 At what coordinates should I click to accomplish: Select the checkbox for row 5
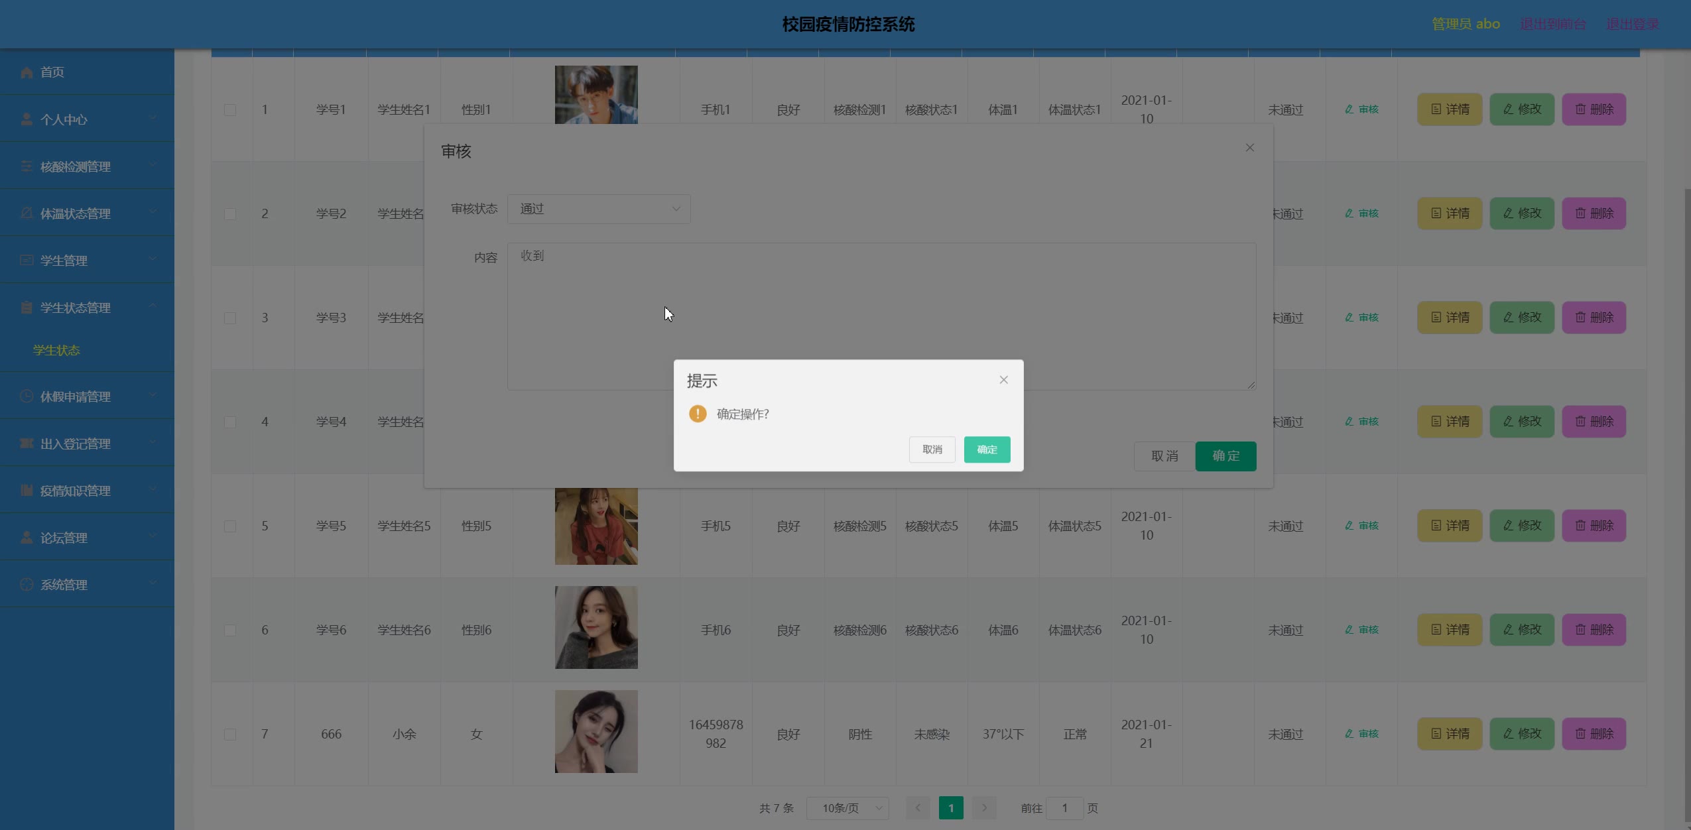point(230,526)
